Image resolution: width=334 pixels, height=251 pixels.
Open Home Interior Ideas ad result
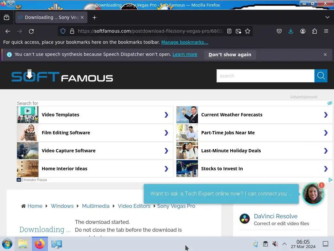(95, 169)
